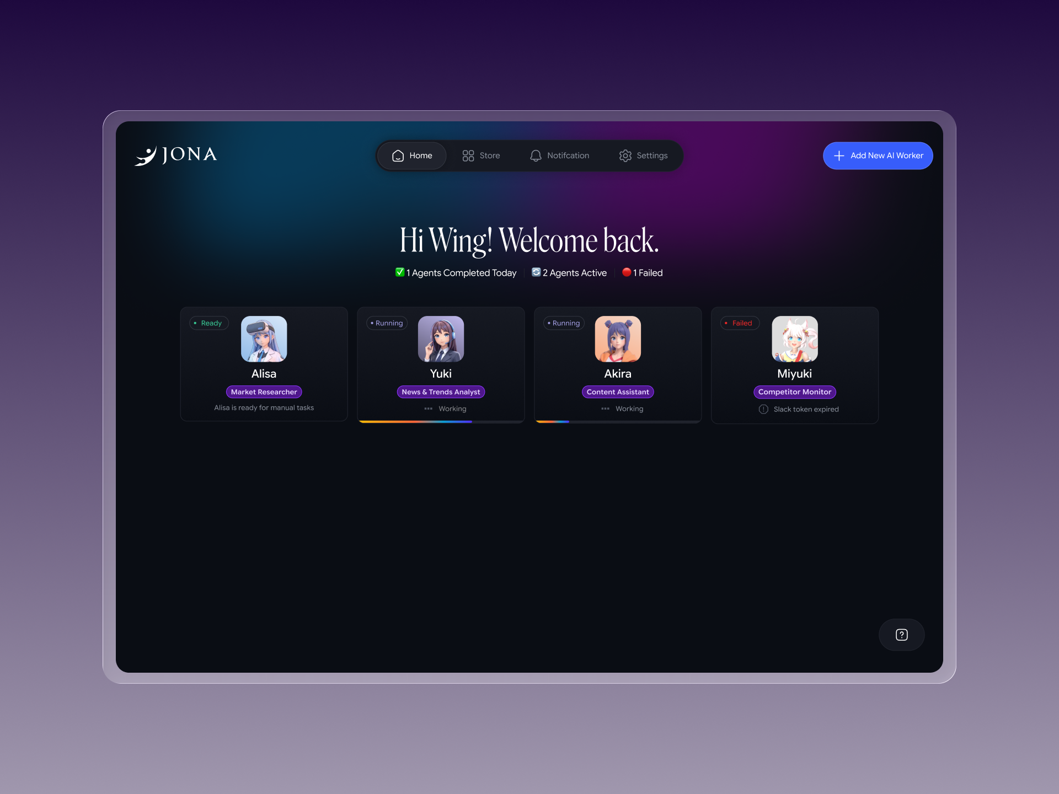Select Alisa's avatar thumbnail
Viewport: 1059px width, 794px height.
(x=264, y=339)
